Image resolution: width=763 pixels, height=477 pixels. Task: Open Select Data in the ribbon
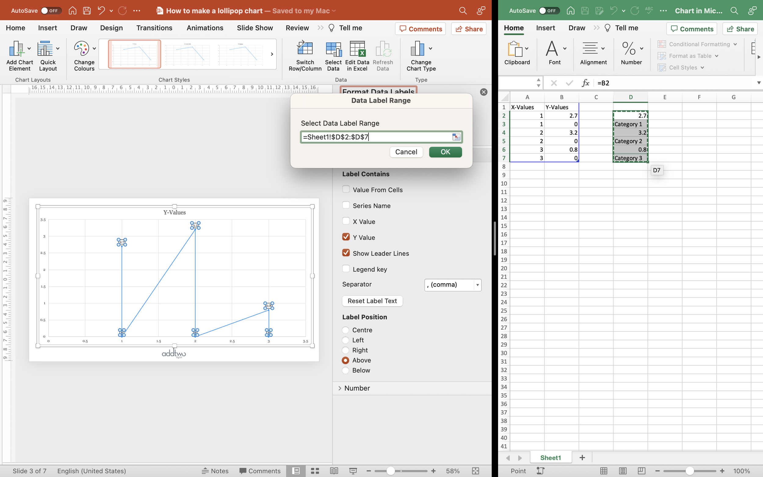coord(333,49)
